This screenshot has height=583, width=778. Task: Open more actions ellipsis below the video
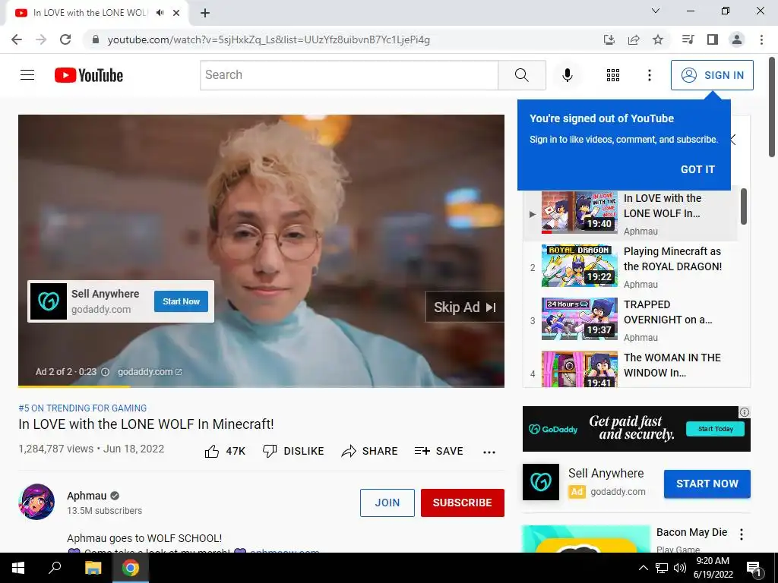[x=489, y=452]
